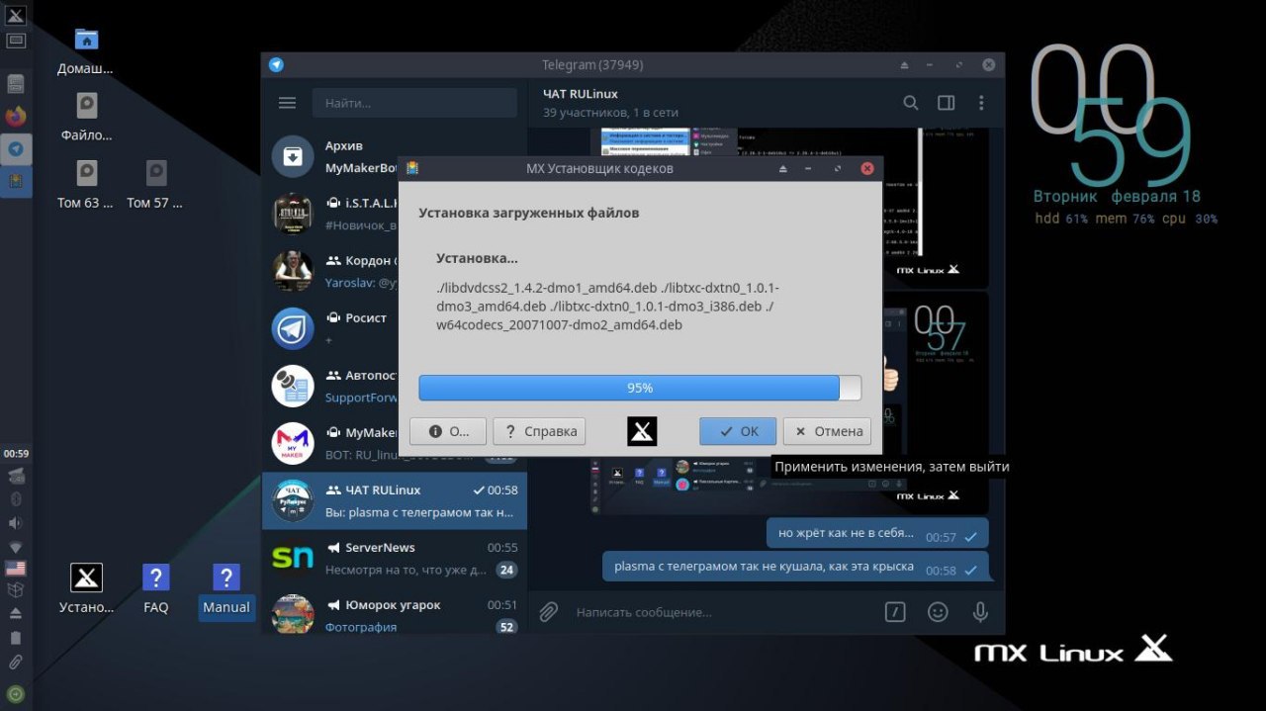Viewport: 1266px width, 711px height.
Task: Click MX logo in codecs installer
Action: [x=642, y=431]
